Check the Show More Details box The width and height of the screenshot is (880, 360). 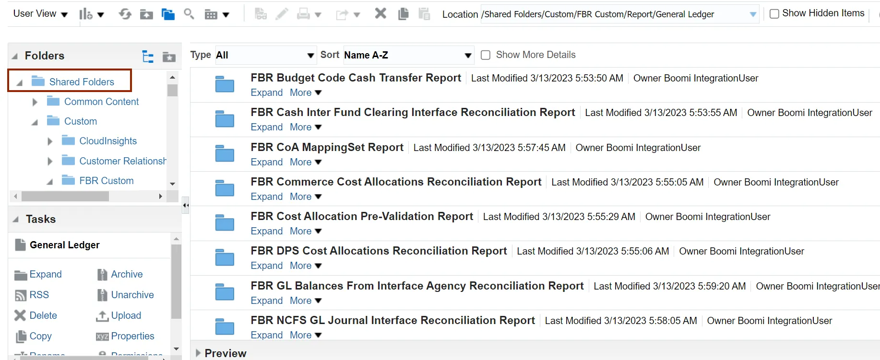click(x=486, y=55)
